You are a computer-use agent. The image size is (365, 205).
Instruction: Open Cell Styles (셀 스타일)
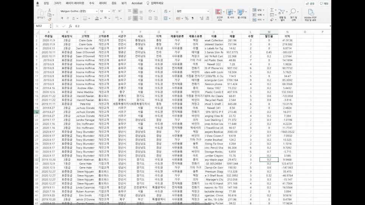coord(242,14)
